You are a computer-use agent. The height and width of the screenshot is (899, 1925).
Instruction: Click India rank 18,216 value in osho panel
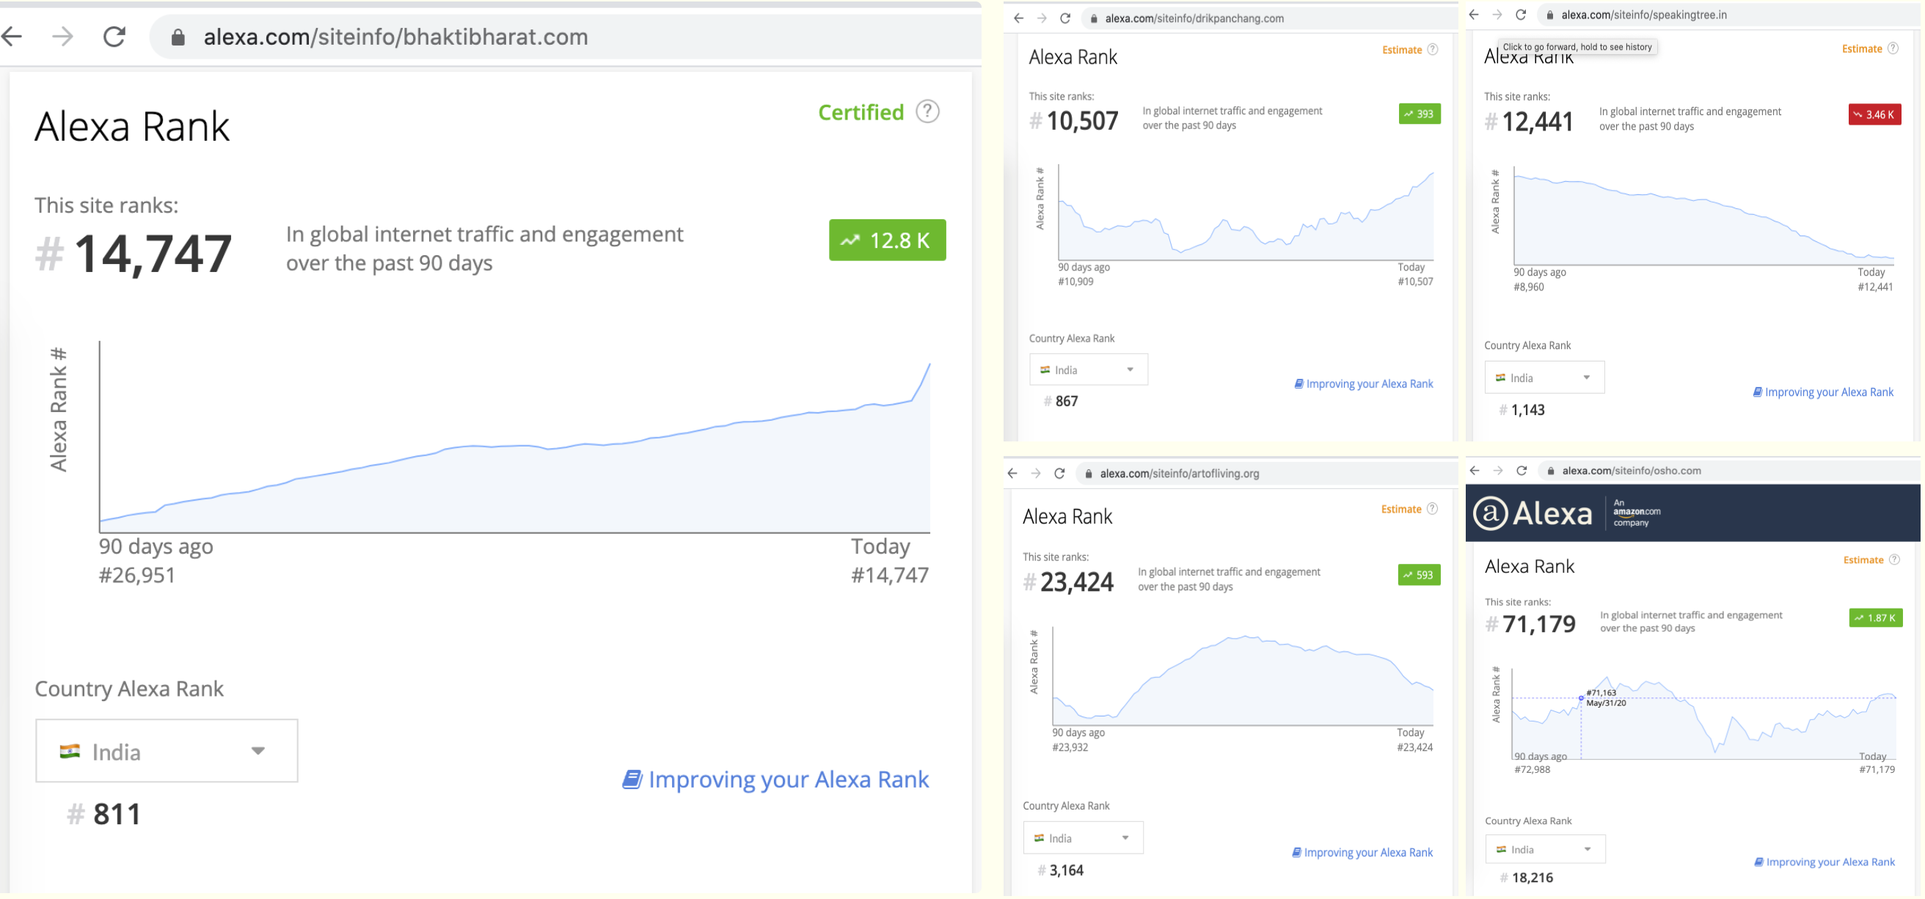1527,877
